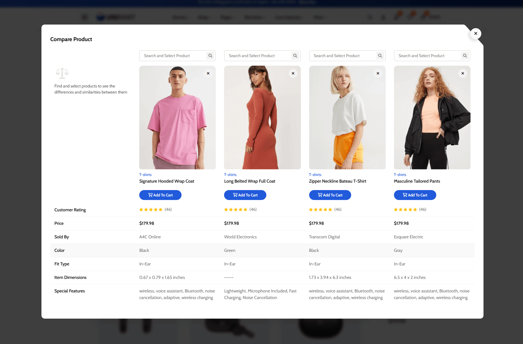This screenshot has height=344, width=523.
Task: Click the pink t-shirt product image
Action: [x=177, y=118]
